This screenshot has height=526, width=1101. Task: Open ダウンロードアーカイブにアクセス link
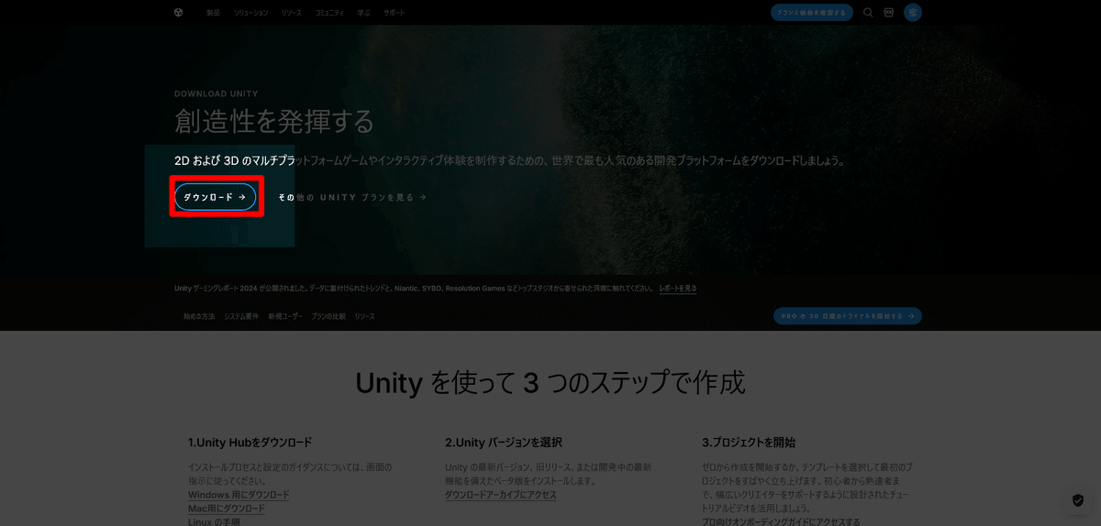(x=501, y=495)
